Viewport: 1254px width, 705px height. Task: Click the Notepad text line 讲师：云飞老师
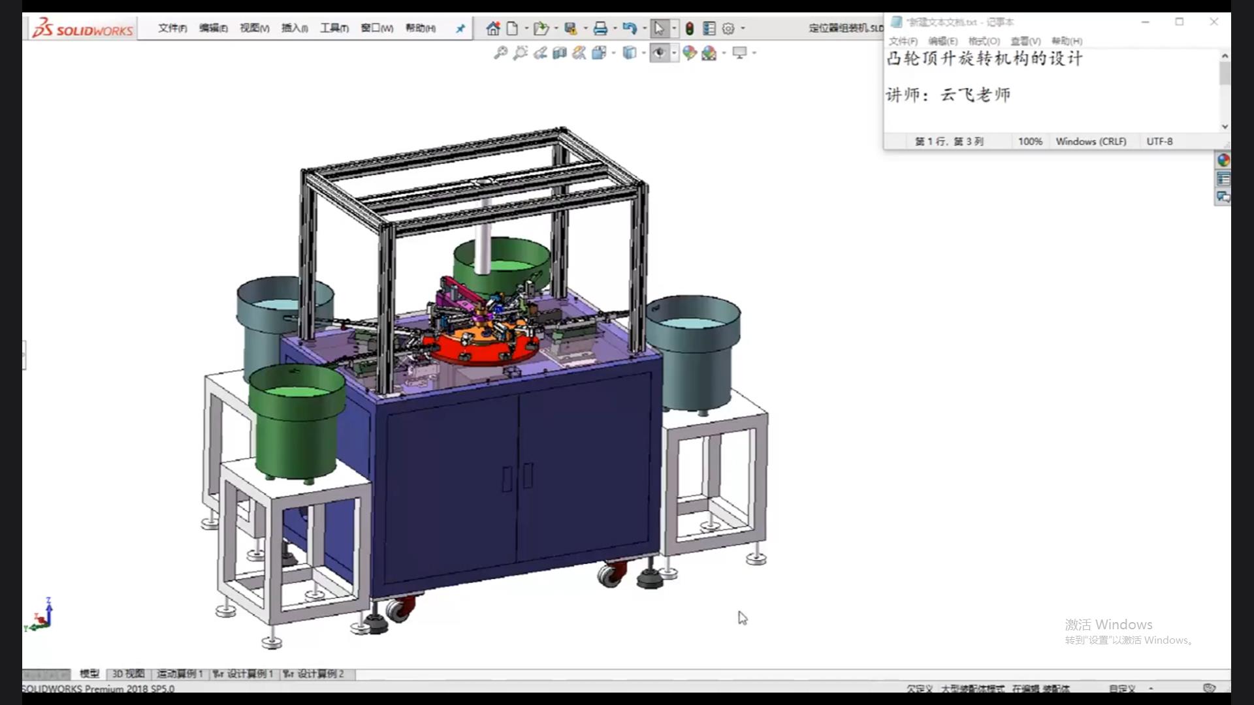pyautogui.click(x=948, y=95)
